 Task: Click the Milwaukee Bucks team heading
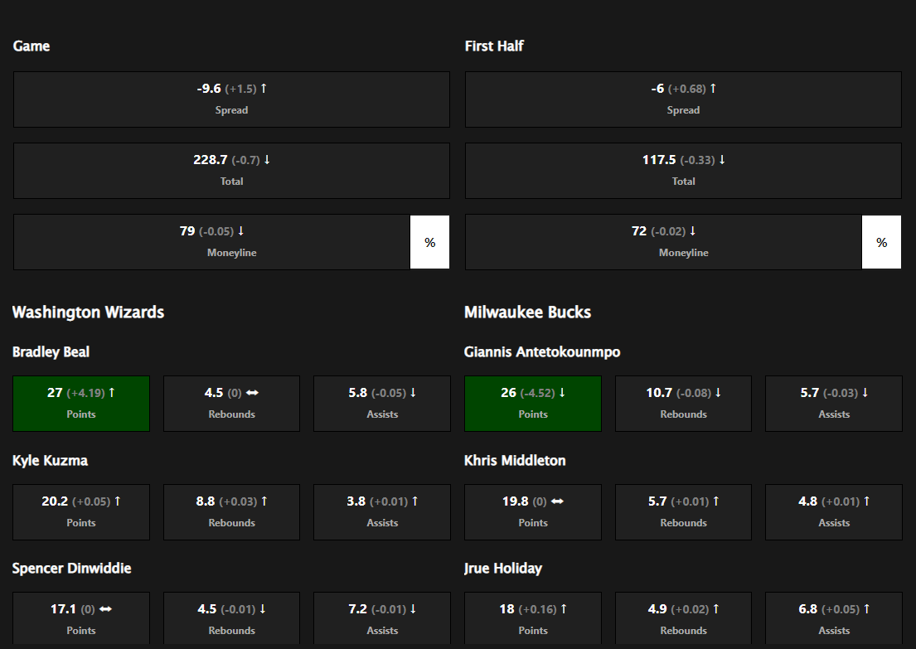point(527,312)
